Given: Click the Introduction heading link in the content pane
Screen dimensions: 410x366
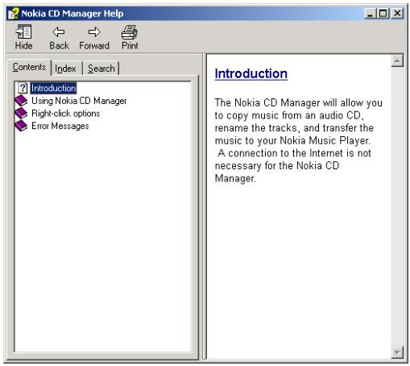Looking at the screenshot, I should click(x=251, y=73).
